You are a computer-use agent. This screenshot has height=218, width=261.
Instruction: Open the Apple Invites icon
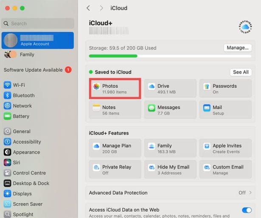coord(207,146)
